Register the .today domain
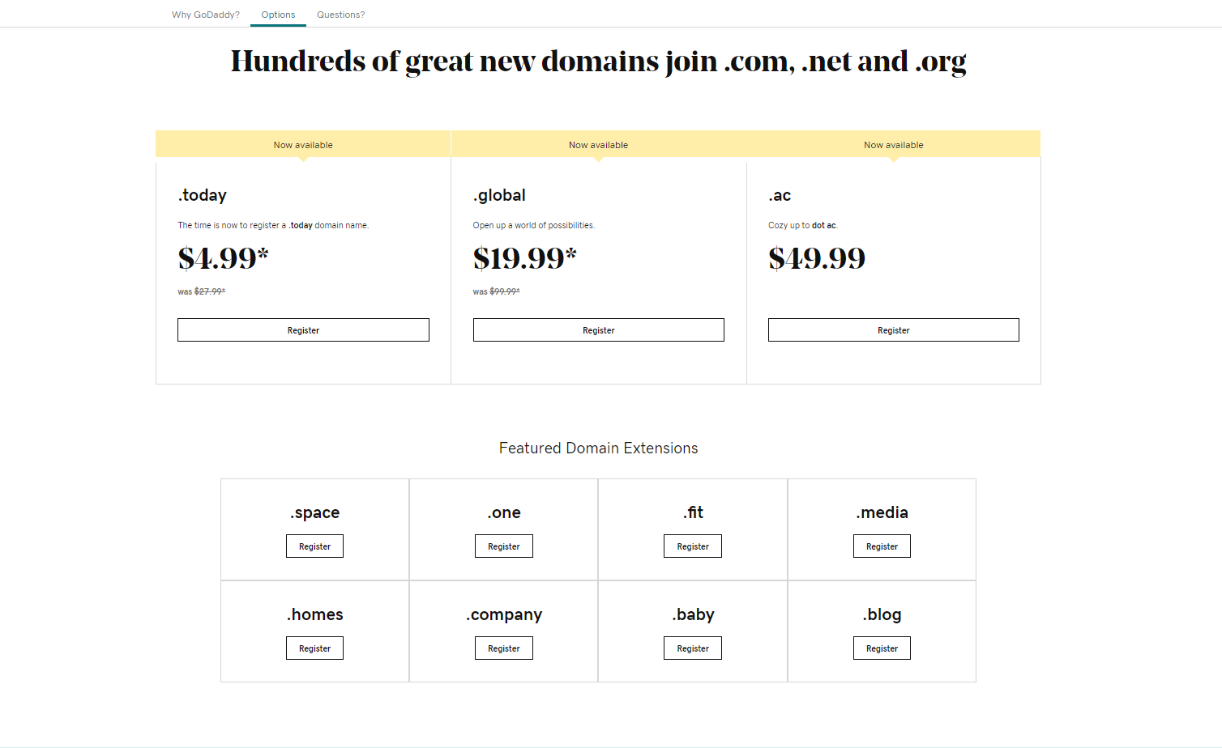1222x748 pixels. pyautogui.click(x=303, y=329)
